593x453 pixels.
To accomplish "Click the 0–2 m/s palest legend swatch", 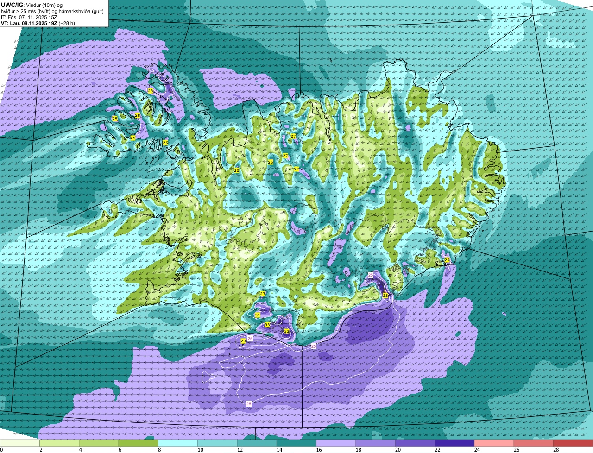I will tap(20, 443).
